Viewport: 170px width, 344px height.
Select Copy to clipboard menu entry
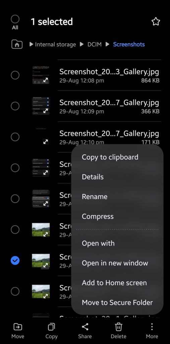click(110, 157)
